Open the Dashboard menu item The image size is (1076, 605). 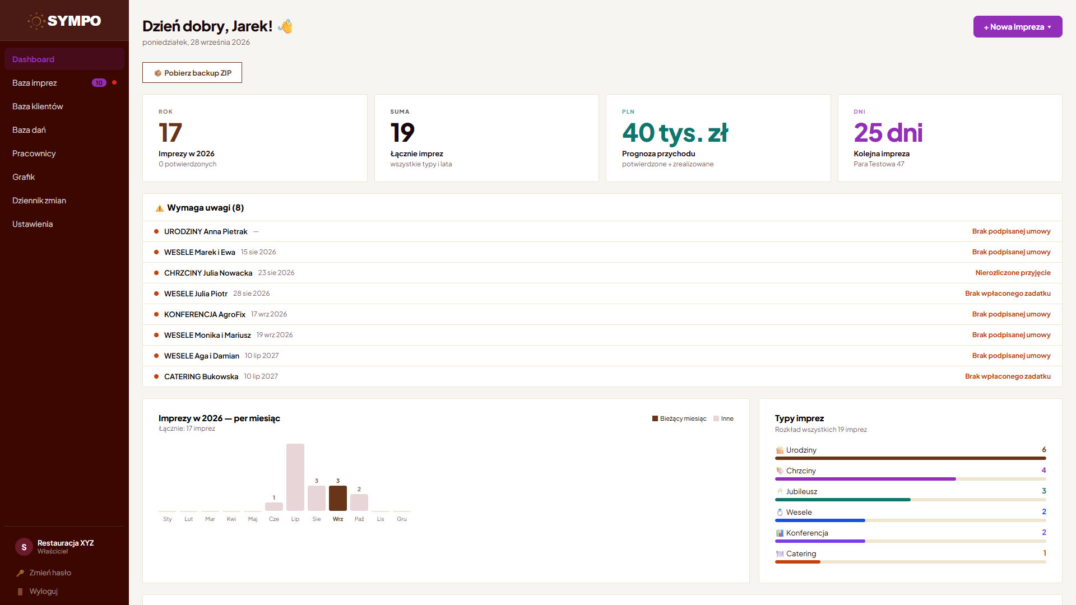pyautogui.click(x=64, y=59)
